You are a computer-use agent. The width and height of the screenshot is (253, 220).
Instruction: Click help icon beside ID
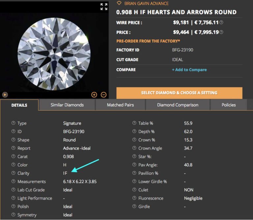click(14, 131)
